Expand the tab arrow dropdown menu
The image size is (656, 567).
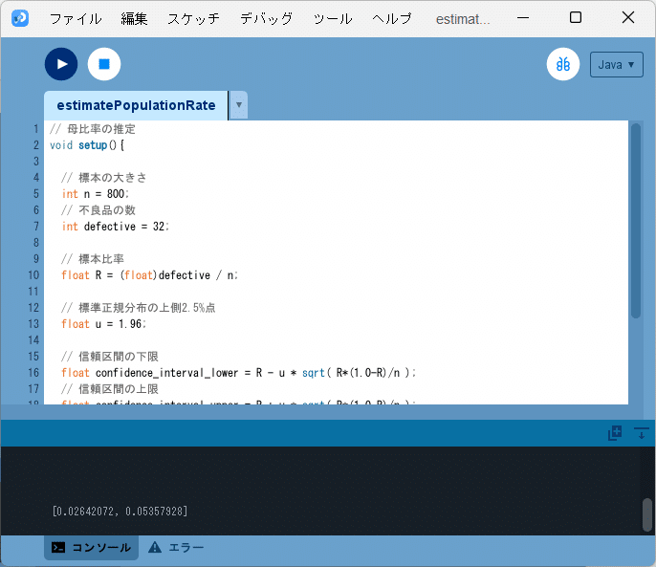pyautogui.click(x=239, y=104)
